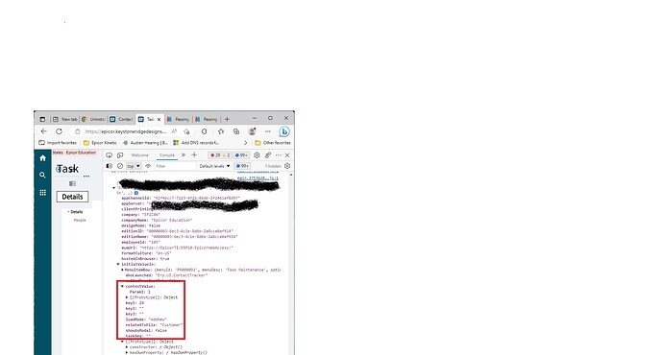Open a new browser tab
Screen dimensions: 663x355
[227, 120]
